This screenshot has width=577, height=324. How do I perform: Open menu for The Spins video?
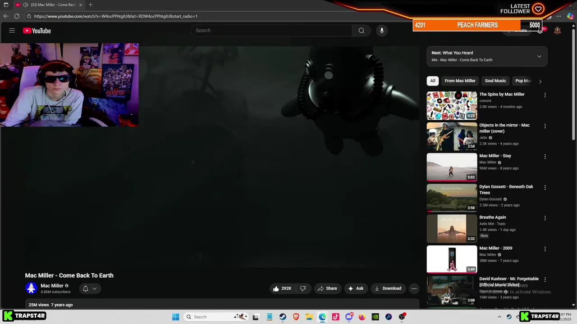click(x=545, y=95)
